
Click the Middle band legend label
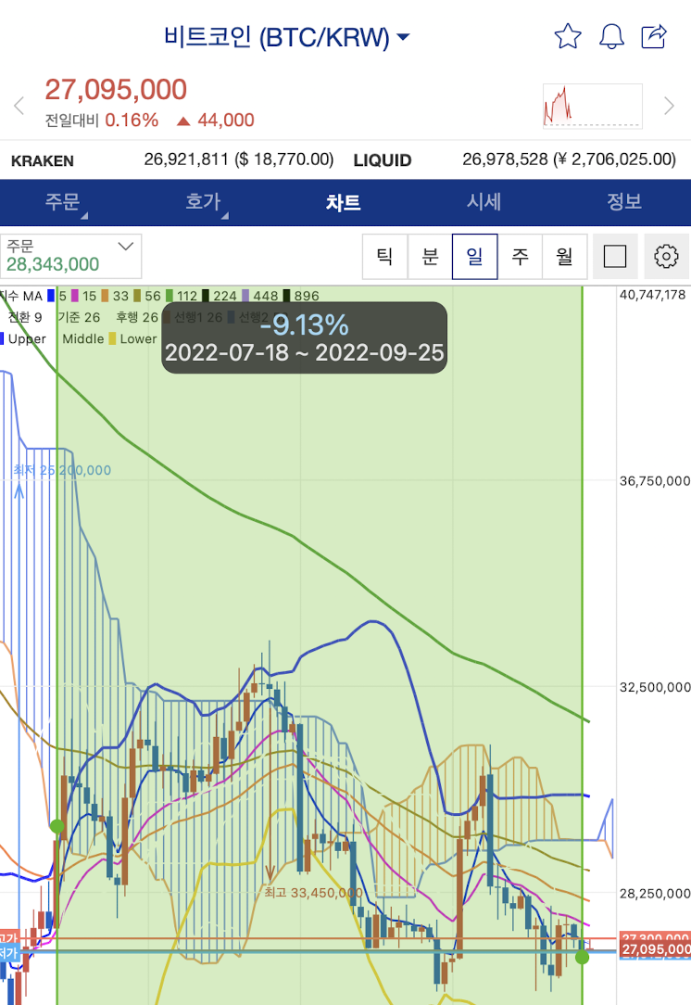coord(83,339)
